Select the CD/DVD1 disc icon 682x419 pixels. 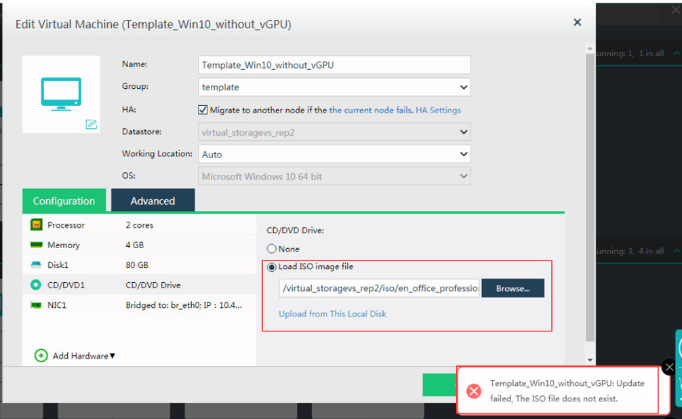36,285
